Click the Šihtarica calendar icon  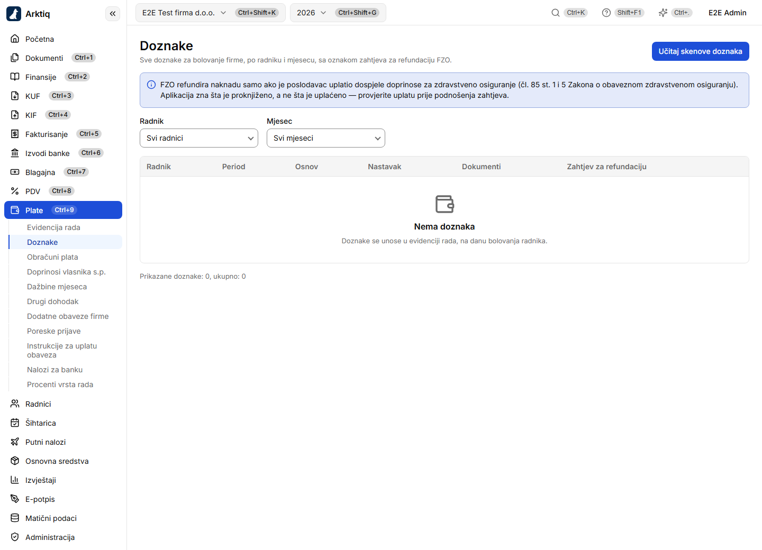pos(15,423)
